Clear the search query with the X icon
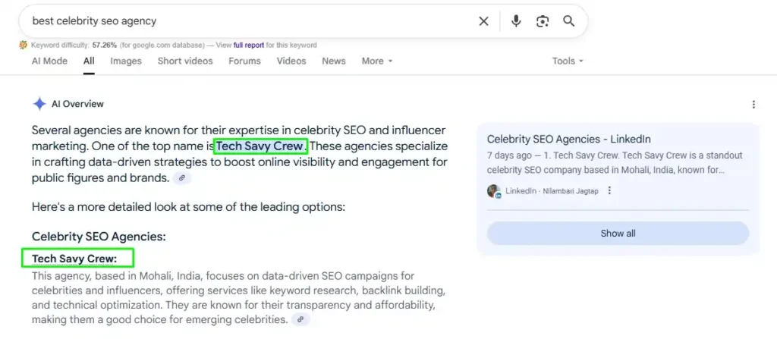The width and height of the screenshot is (777, 339). 483,21
